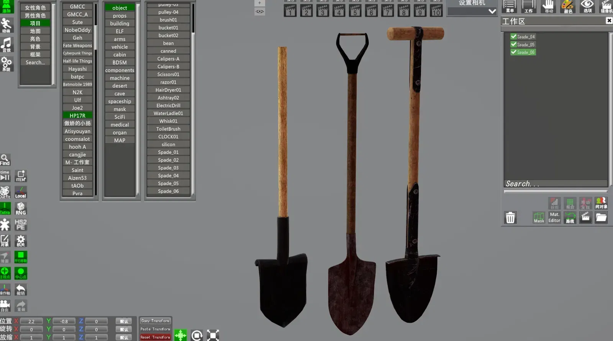
Task: Select camera slot 3 clapperboard
Action: [x=323, y=10]
